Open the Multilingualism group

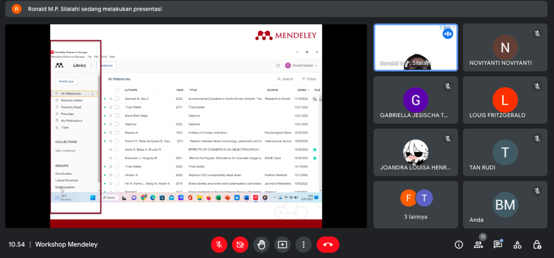pyautogui.click(x=65, y=187)
